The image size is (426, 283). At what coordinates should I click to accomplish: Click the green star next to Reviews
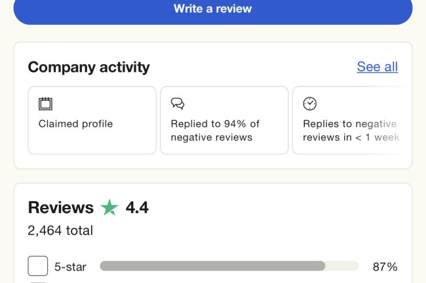(x=109, y=208)
